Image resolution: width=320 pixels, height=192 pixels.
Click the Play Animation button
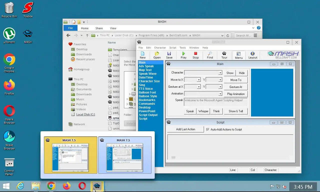(x=236, y=94)
